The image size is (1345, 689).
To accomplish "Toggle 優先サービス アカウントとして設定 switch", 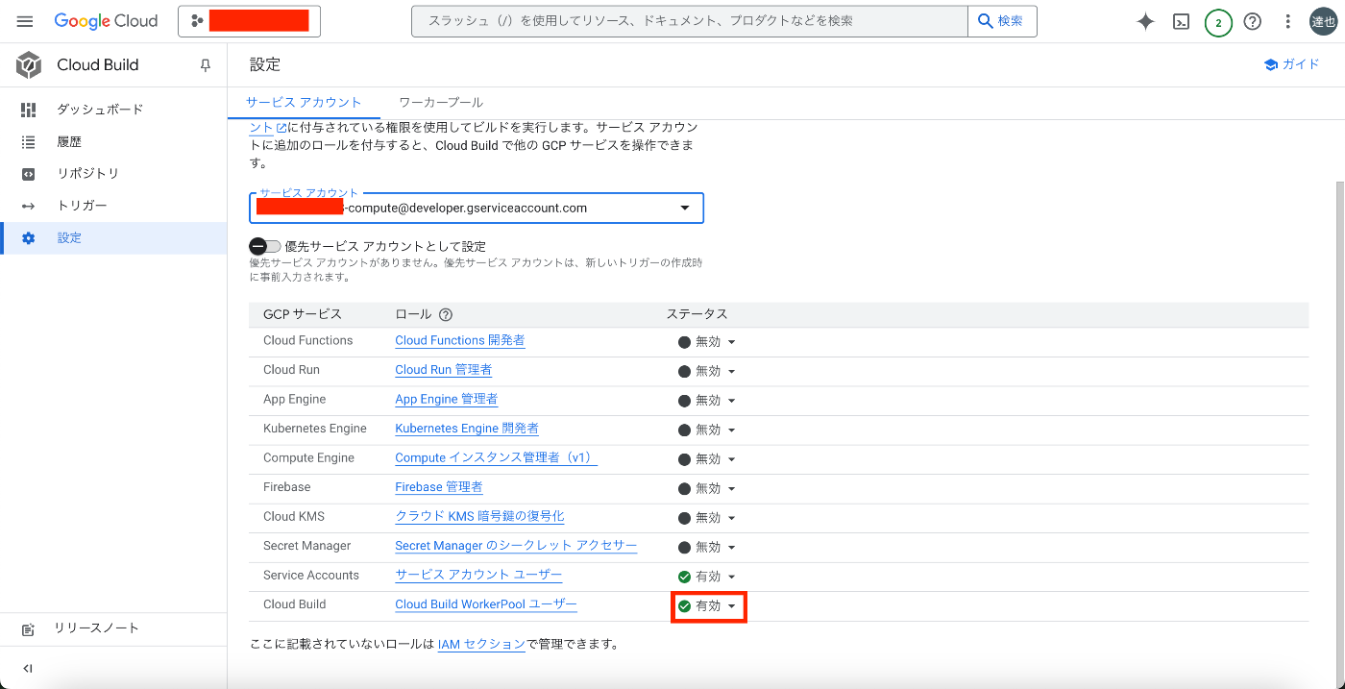I will (x=264, y=246).
